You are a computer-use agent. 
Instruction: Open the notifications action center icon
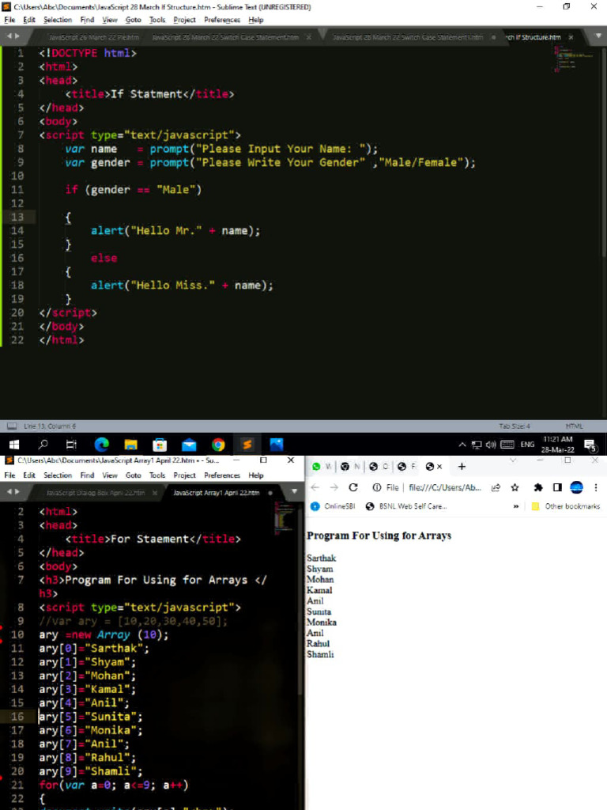[590, 445]
